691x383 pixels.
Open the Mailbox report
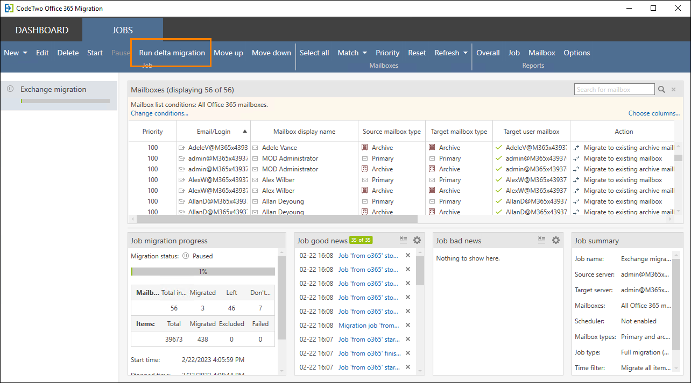coord(542,53)
